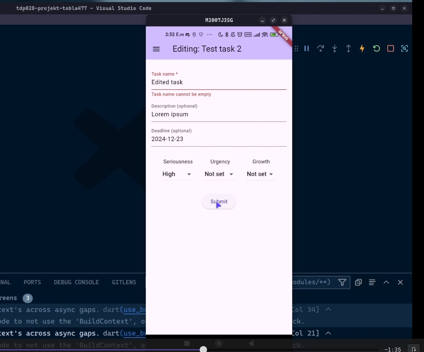Trigger Flutter hot reload lightning icon

pyautogui.click(x=362, y=48)
